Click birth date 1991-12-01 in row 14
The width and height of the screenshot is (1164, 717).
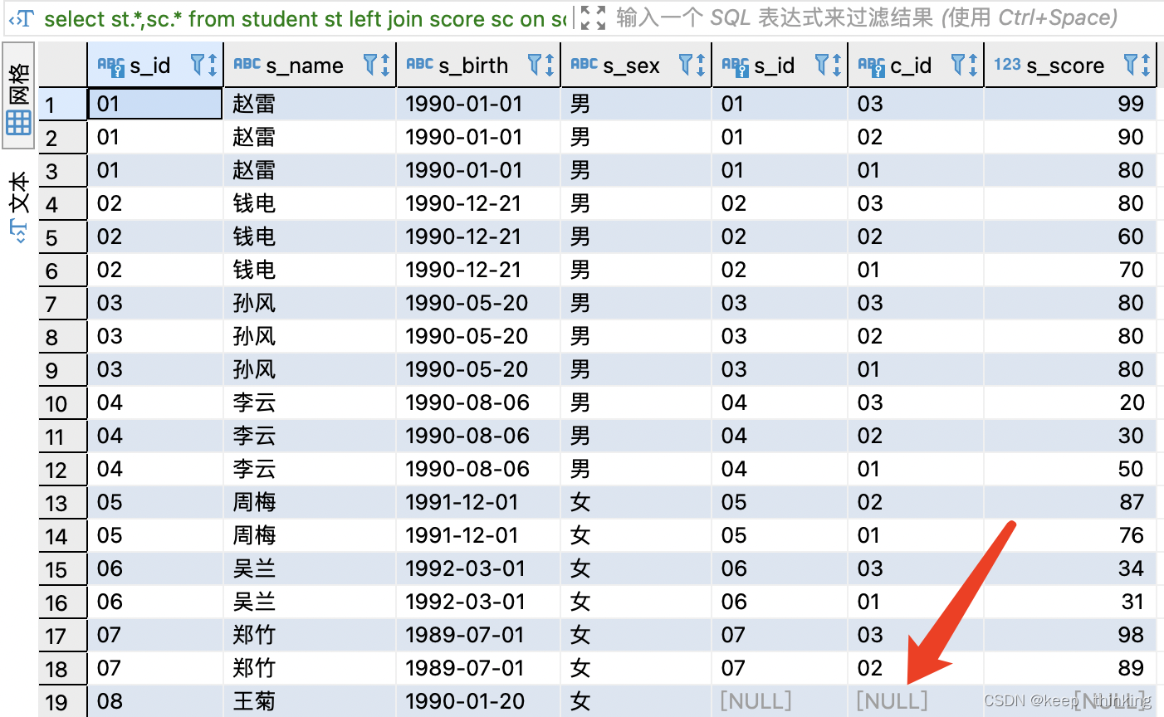(479, 535)
